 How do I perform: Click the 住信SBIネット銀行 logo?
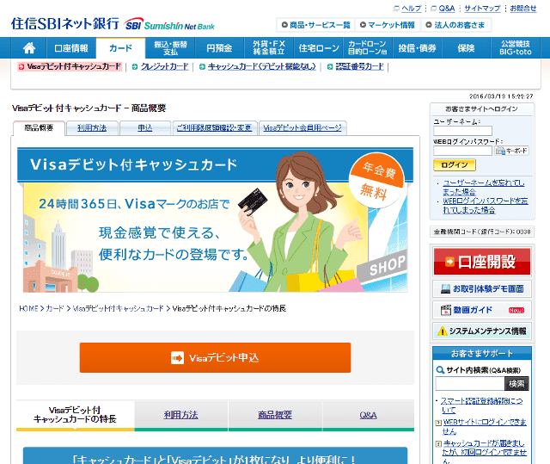pos(113,24)
